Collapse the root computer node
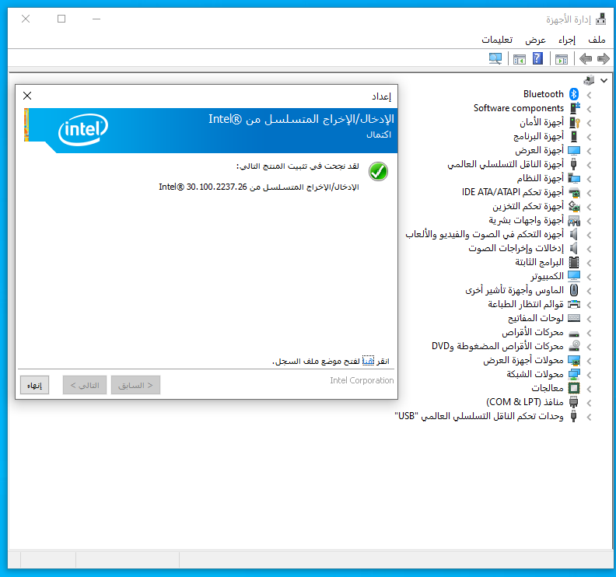 (604, 81)
